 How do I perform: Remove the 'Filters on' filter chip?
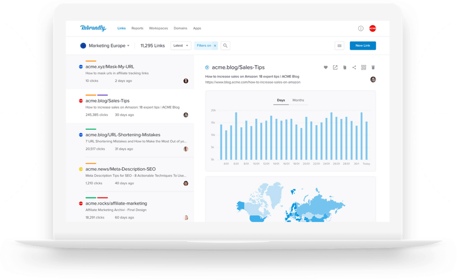215,46
